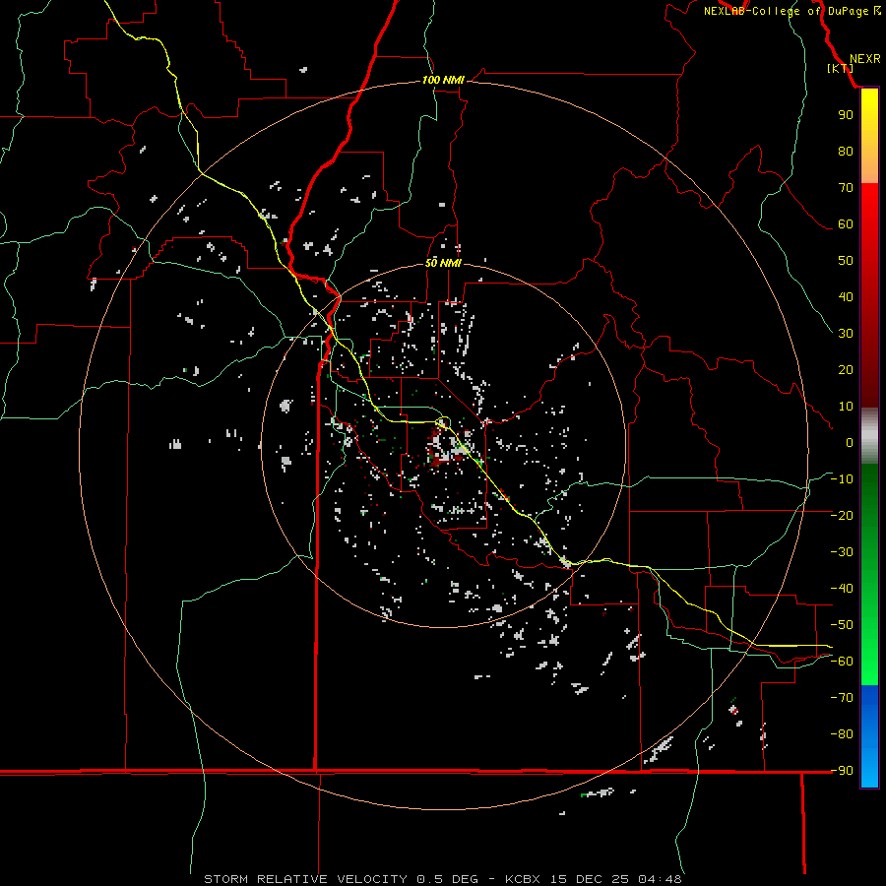The image size is (886, 886).
Task: Click the -60 value on the velocity scale
Action: pyautogui.click(x=842, y=662)
